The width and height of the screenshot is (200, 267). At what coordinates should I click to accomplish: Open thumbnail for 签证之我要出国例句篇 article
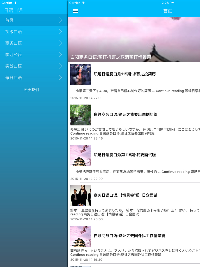pos(81,115)
